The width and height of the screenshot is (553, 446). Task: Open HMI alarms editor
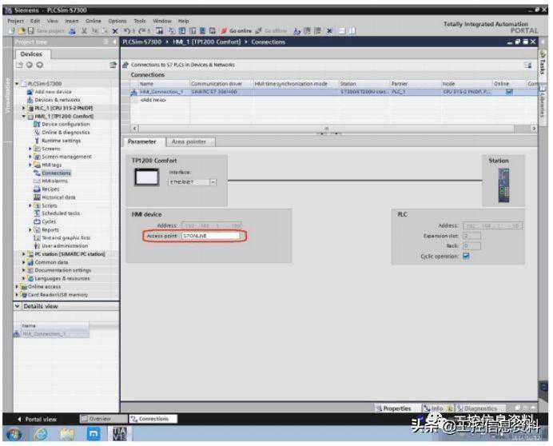pyautogui.click(x=55, y=181)
